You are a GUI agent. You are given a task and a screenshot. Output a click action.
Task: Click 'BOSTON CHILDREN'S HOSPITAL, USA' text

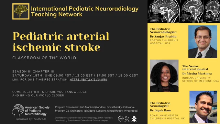[x=164, y=42]
